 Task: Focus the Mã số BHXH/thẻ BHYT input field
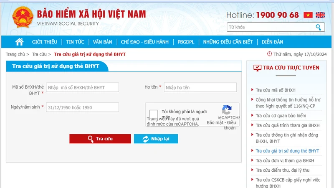pyautogui.click(x=82, y=87)
